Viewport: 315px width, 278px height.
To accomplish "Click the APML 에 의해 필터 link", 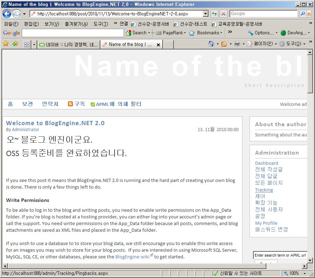I will click(x=118, y=104).
